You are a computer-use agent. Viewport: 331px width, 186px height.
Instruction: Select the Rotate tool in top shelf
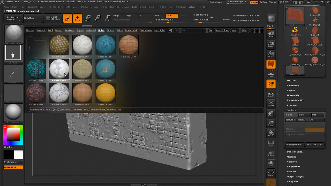click(x=107, y=18)
